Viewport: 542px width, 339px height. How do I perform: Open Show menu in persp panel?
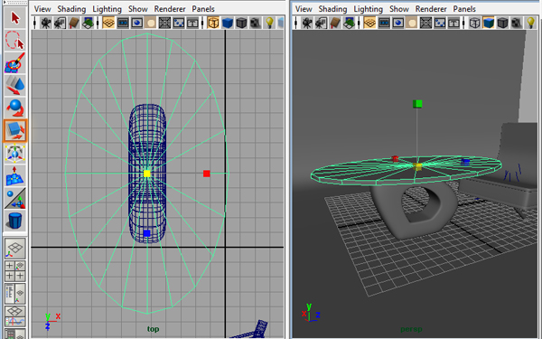click(x=399, y=9)
